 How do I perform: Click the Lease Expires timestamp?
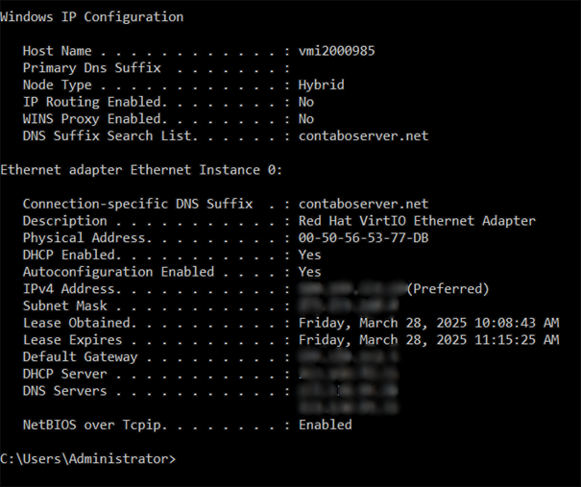(428, 340)
